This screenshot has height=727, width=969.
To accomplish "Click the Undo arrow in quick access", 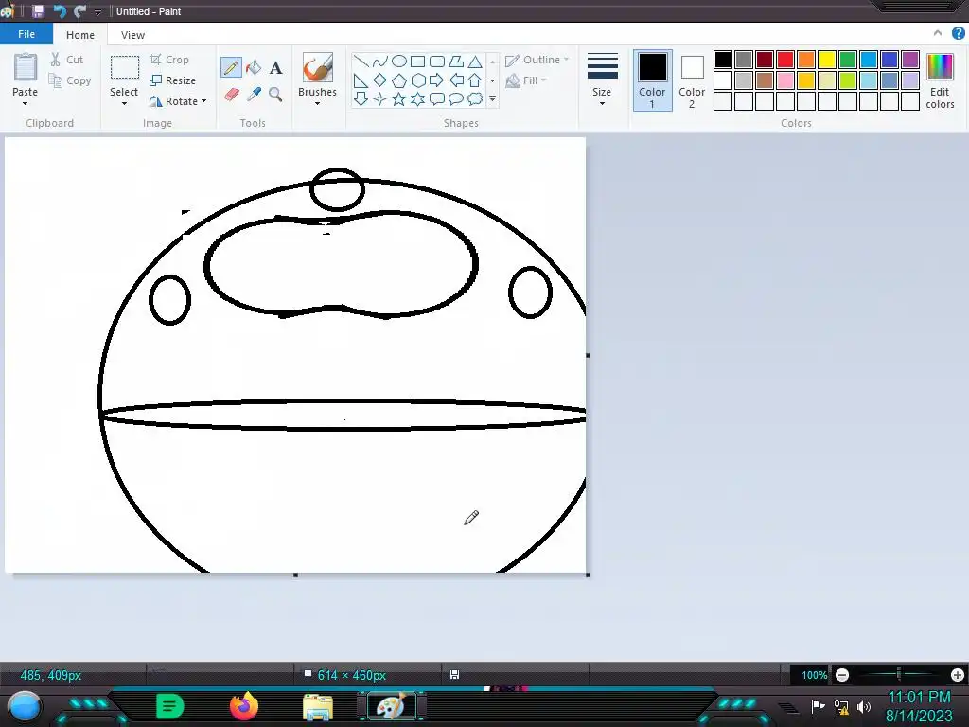I will tap(60, 11).
